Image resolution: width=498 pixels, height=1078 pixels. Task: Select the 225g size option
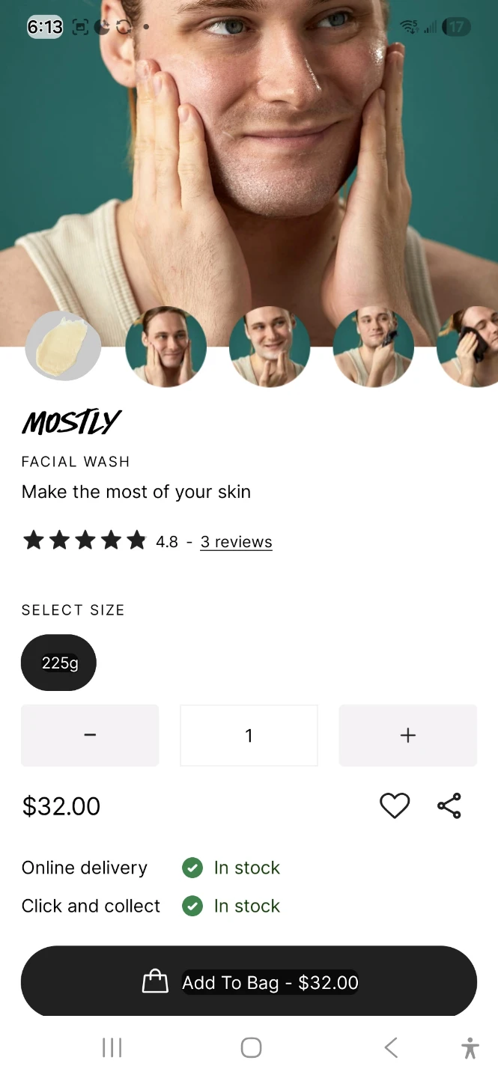pos(58,663)
